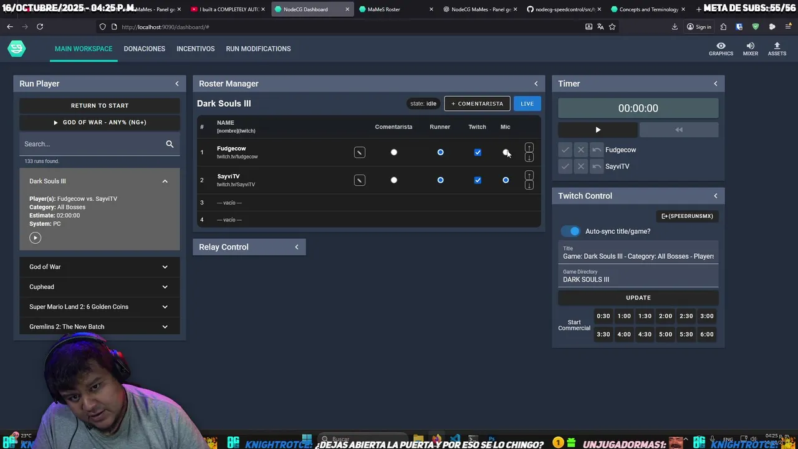Switch to Concepts and Terminology browser tab
This screenshot has height=449, width=798.
pyautogui.click(x=648, y=9)
